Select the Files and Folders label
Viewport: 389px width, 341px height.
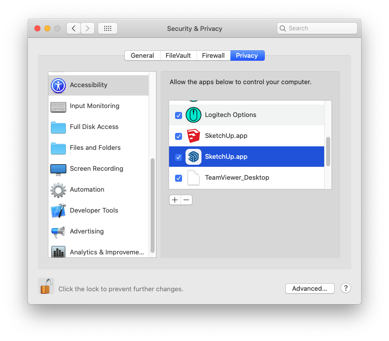pos(95,147)
